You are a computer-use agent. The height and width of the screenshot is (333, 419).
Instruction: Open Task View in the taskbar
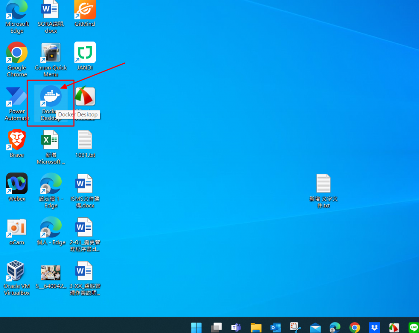216,328
